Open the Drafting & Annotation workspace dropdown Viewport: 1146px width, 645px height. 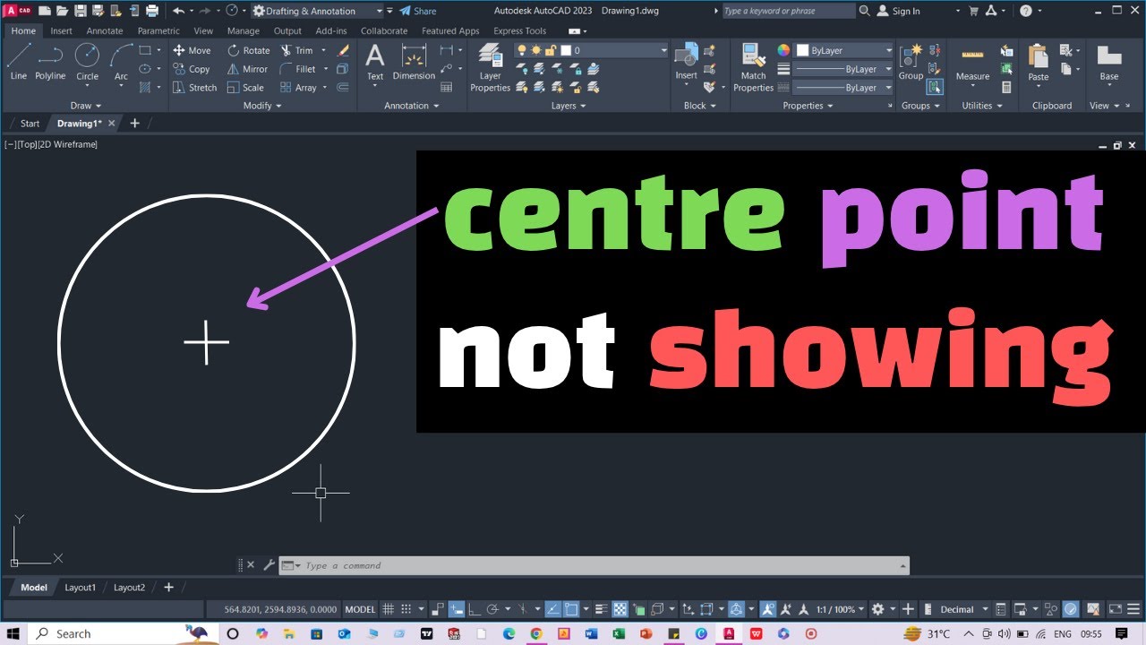(x=317, y=11)
